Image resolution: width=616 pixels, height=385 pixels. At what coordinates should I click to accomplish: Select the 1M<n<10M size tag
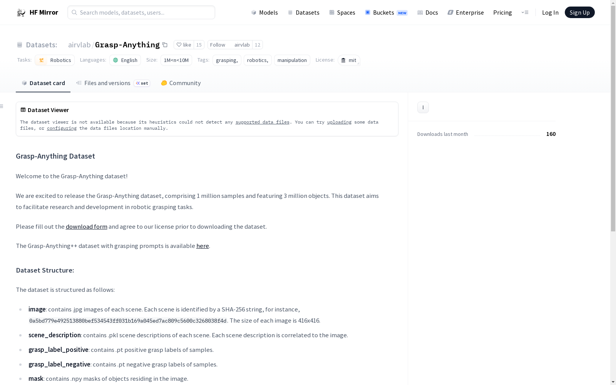(x=176, y=60)
